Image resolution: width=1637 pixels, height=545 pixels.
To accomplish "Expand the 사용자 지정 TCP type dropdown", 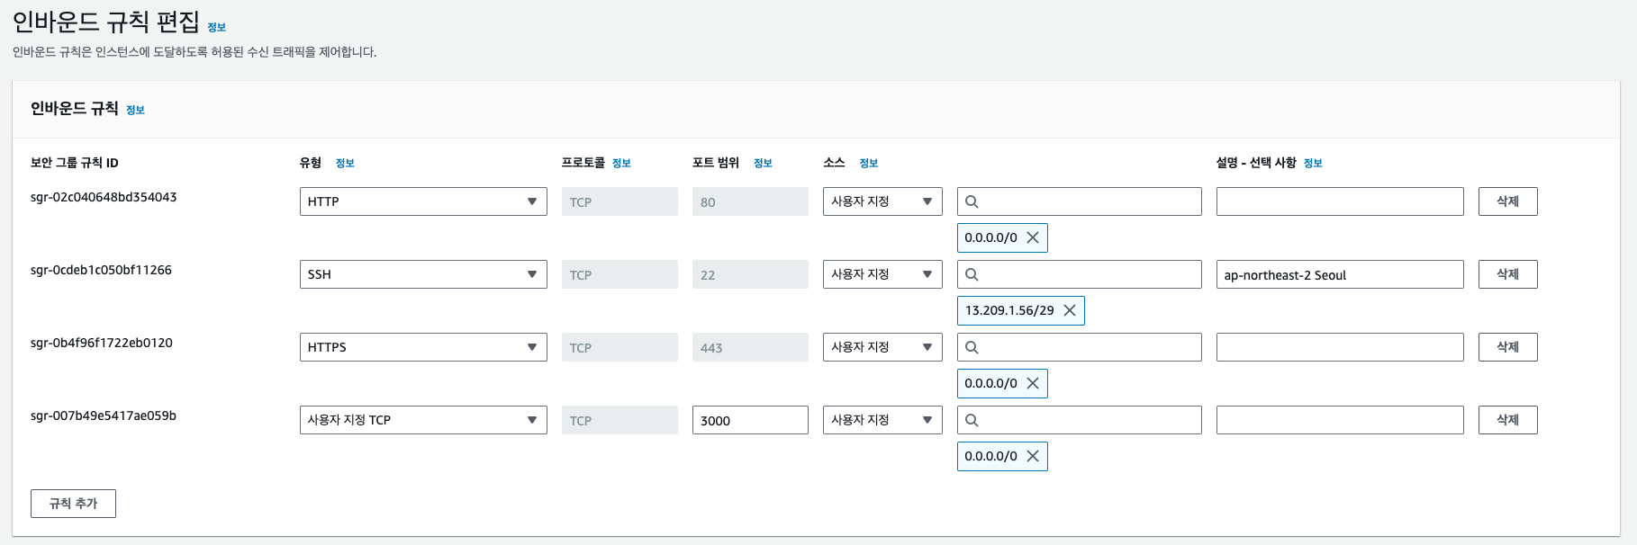I will point(423,420).
